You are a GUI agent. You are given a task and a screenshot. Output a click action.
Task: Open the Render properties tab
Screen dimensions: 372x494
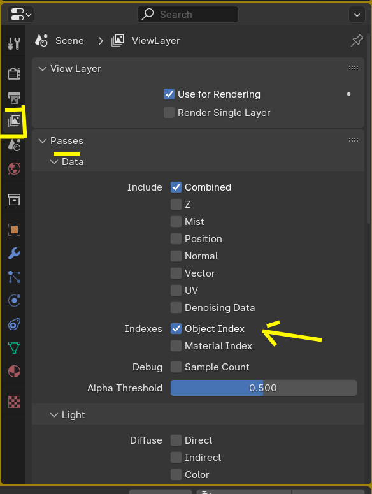pos(14,74)
